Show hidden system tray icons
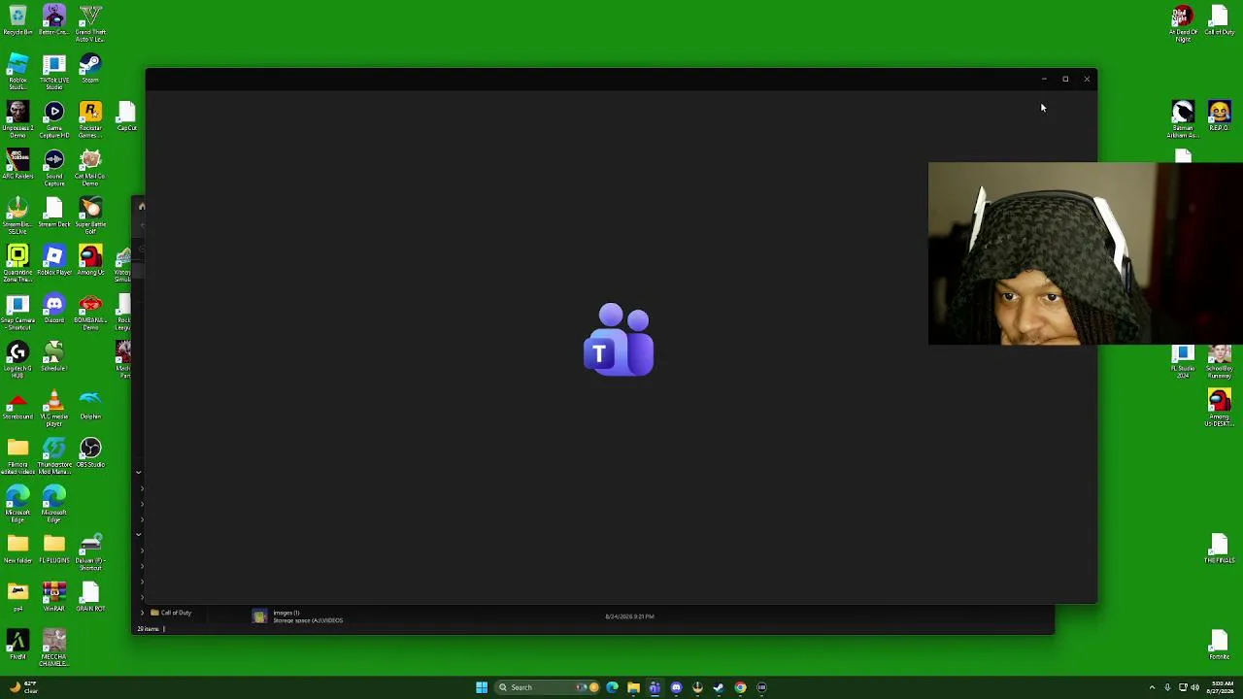1243x699 pixels. pos(1152,687)
